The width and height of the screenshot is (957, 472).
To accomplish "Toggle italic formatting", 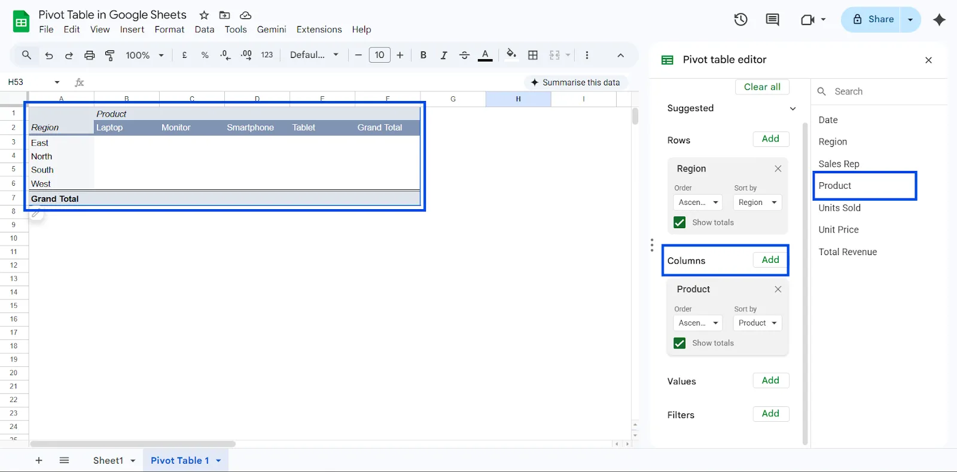I will pos(444,55).
